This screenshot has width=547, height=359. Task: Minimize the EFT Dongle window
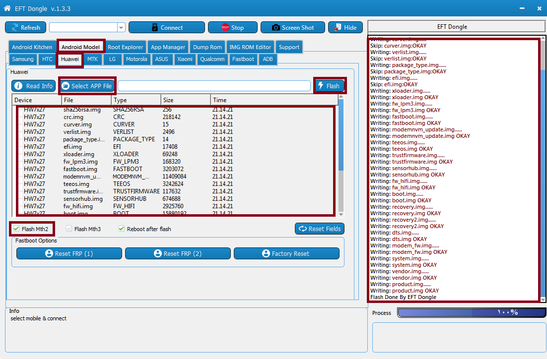click(522, 8)
